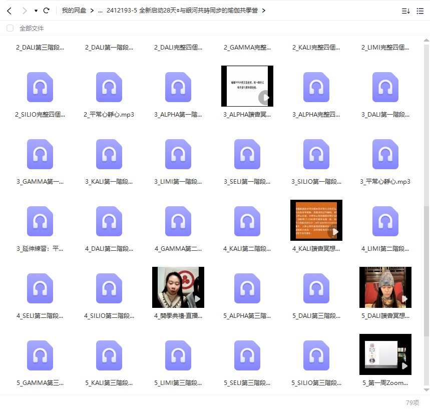Select the 全部文件 checkbox
Screen dimensions: 430x410
[x=9, y=29]
